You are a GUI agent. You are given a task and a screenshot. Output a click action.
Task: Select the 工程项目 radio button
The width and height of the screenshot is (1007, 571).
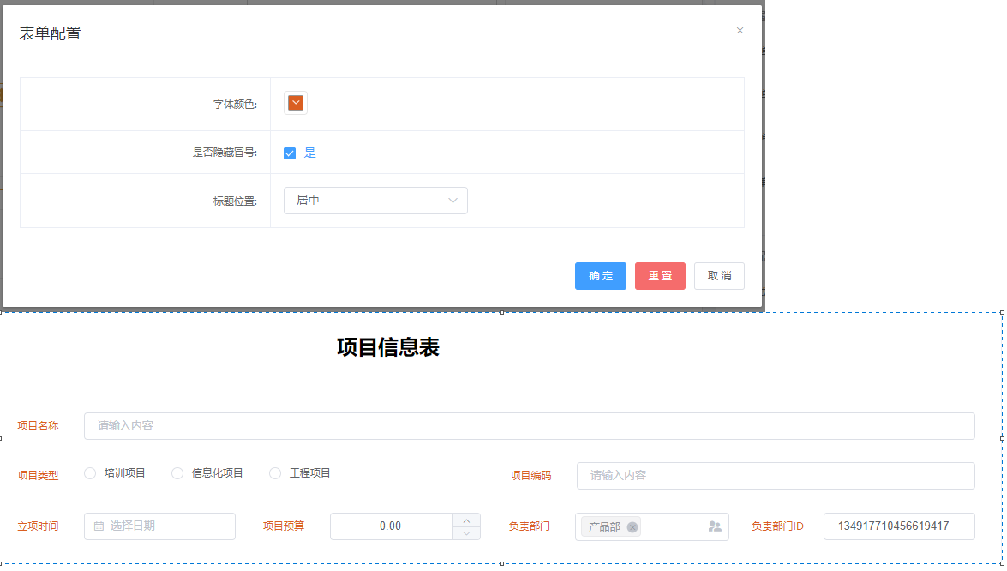coord(275,473)
